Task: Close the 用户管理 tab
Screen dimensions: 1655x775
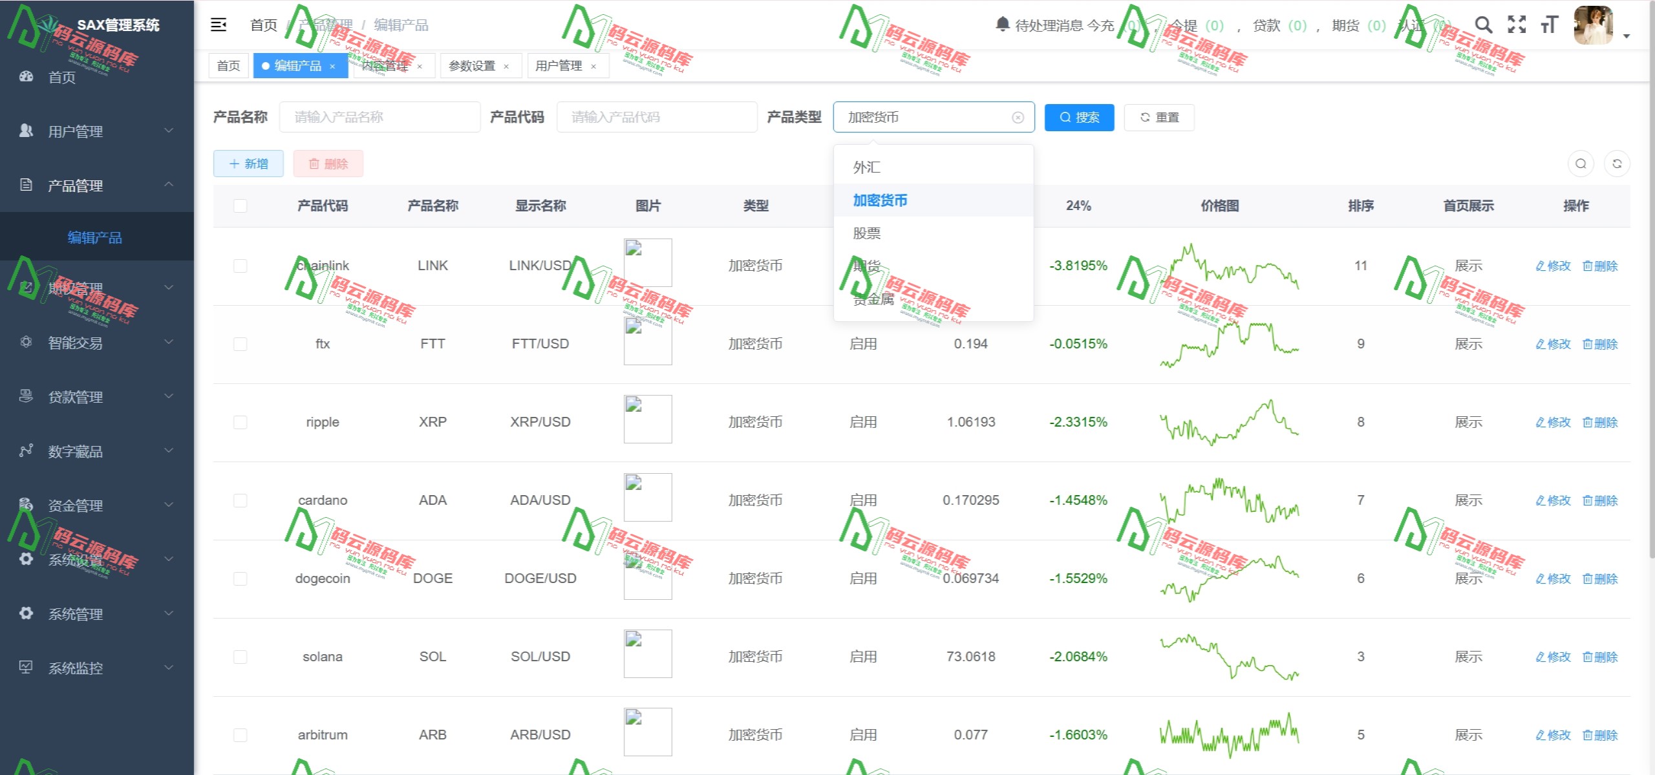Action: pos(593,67)
